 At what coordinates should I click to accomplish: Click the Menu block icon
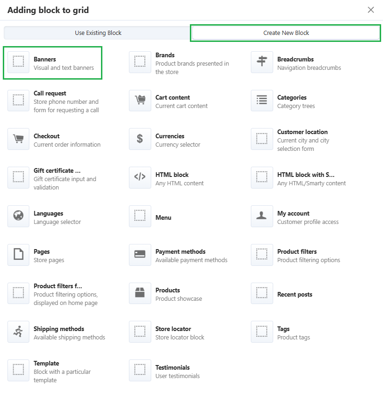140,216
